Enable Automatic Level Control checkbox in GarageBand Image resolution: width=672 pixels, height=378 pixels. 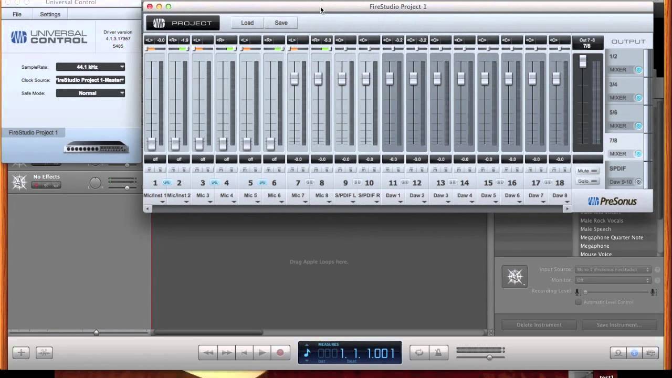[x=578, y=302]
